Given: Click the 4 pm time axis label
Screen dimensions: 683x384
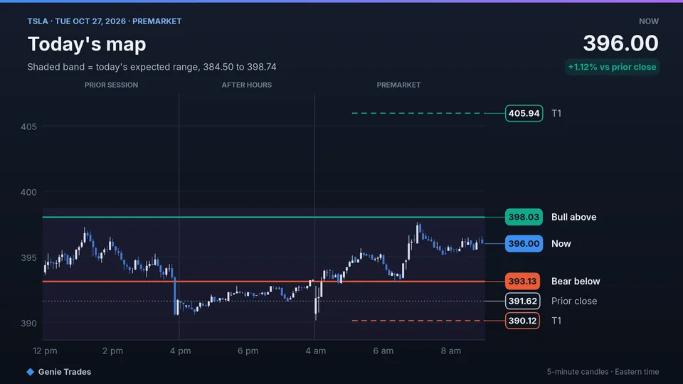Looking at the screenshot, I should tap(180, 351).
